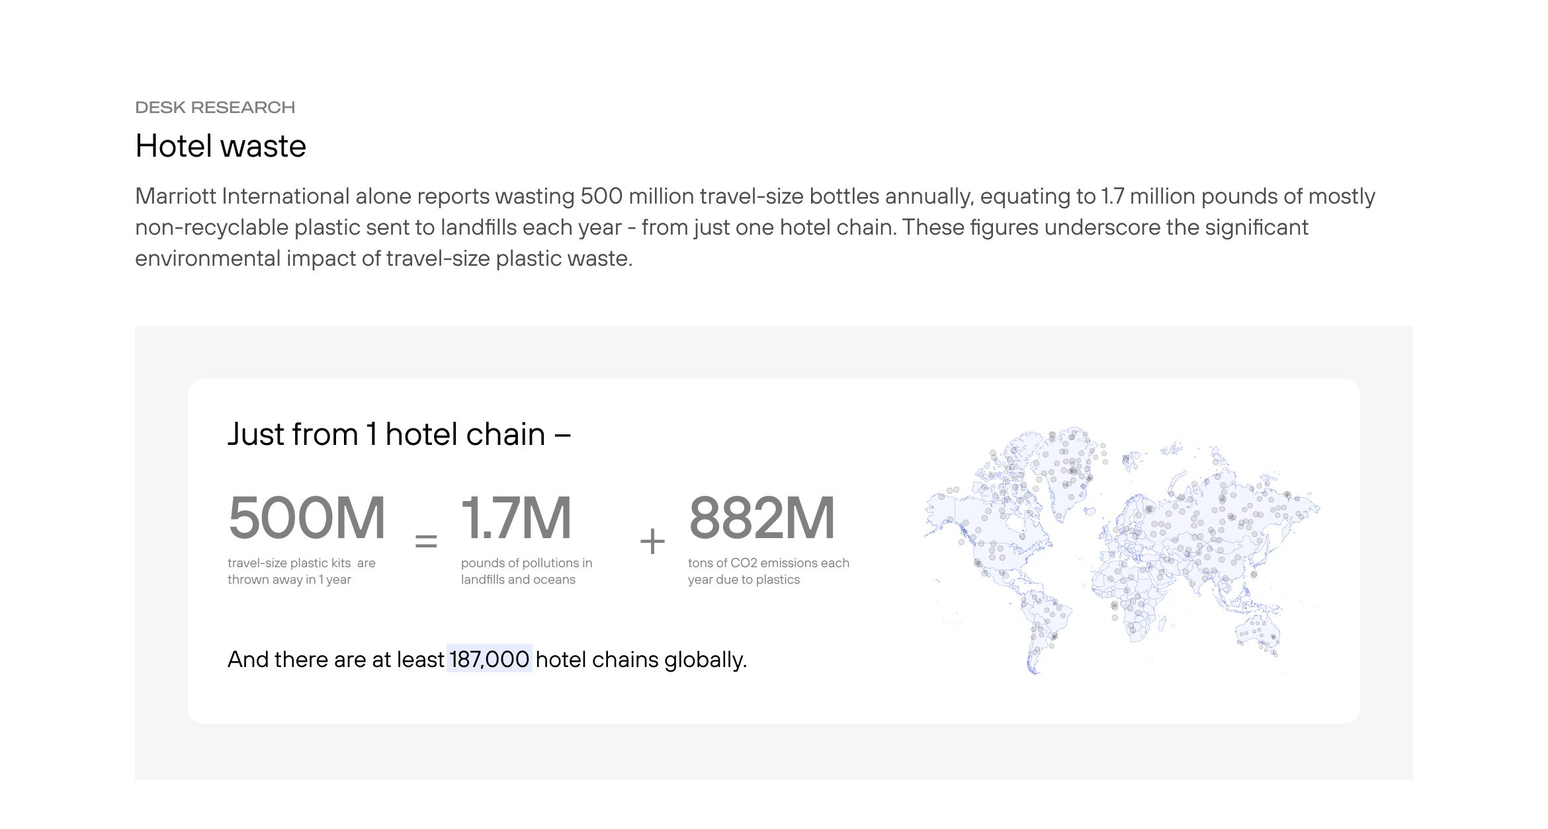Click the 'Just from 1 hotel chain' heading
Viewport: 1548px width, 829px height.
pyautogui.click(x=399, y=434)
